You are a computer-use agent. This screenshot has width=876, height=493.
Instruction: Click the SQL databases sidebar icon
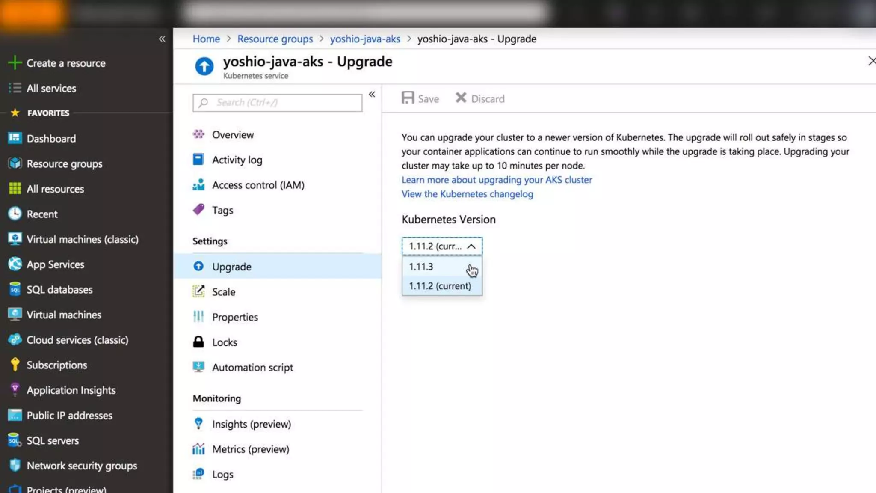(15, 289)
